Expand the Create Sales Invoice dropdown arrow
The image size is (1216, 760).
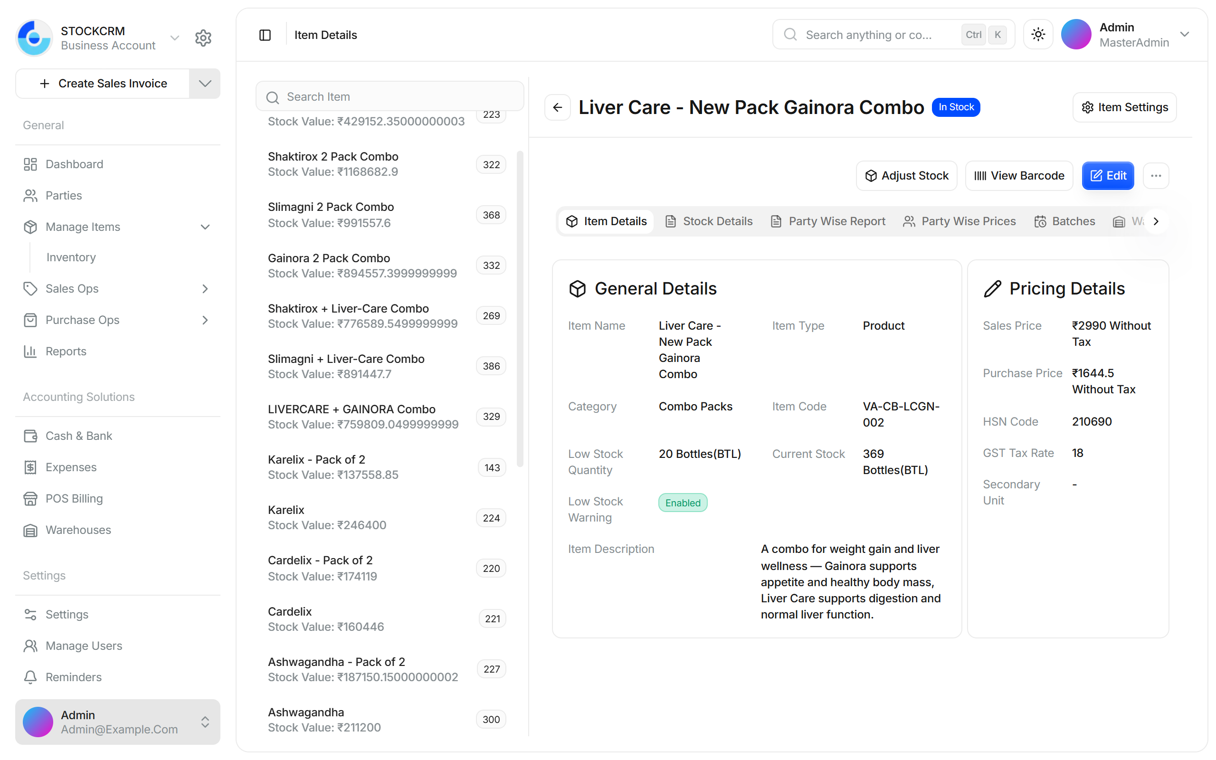click(x=205, y=84)
